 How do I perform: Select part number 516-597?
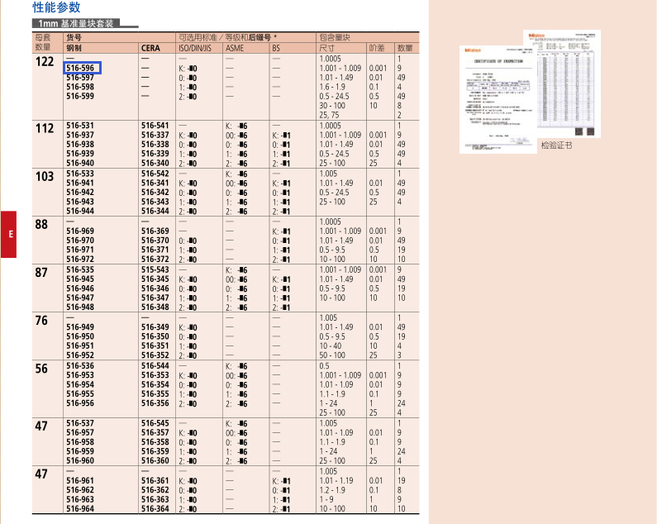pos(80,78)
